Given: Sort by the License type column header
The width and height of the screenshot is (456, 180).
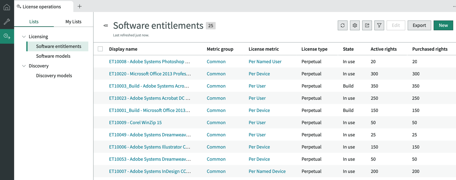Looking at the screenshot, I should pos(314,49).
